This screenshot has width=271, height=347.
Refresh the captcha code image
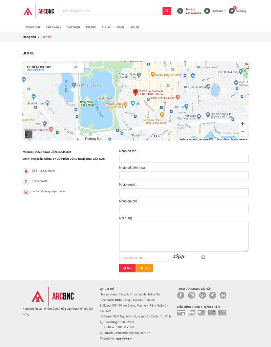(203, 257)
